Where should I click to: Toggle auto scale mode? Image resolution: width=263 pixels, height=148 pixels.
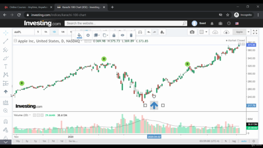[x=244, y=141]
